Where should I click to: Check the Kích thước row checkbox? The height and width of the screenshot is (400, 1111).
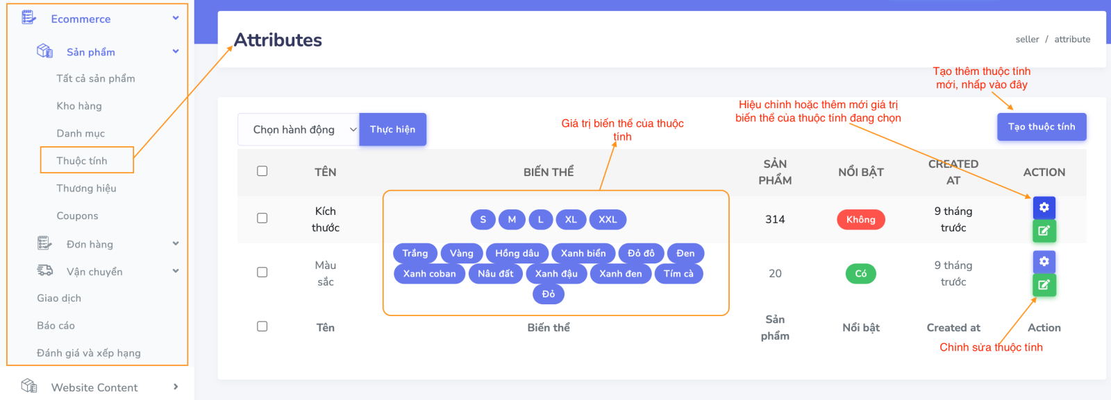click(x=262, y=218)
